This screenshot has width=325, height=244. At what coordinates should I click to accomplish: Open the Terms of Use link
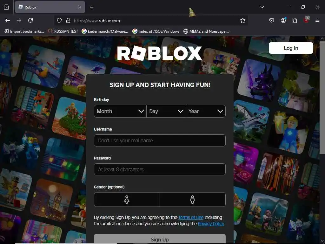(x=191, y=217)
